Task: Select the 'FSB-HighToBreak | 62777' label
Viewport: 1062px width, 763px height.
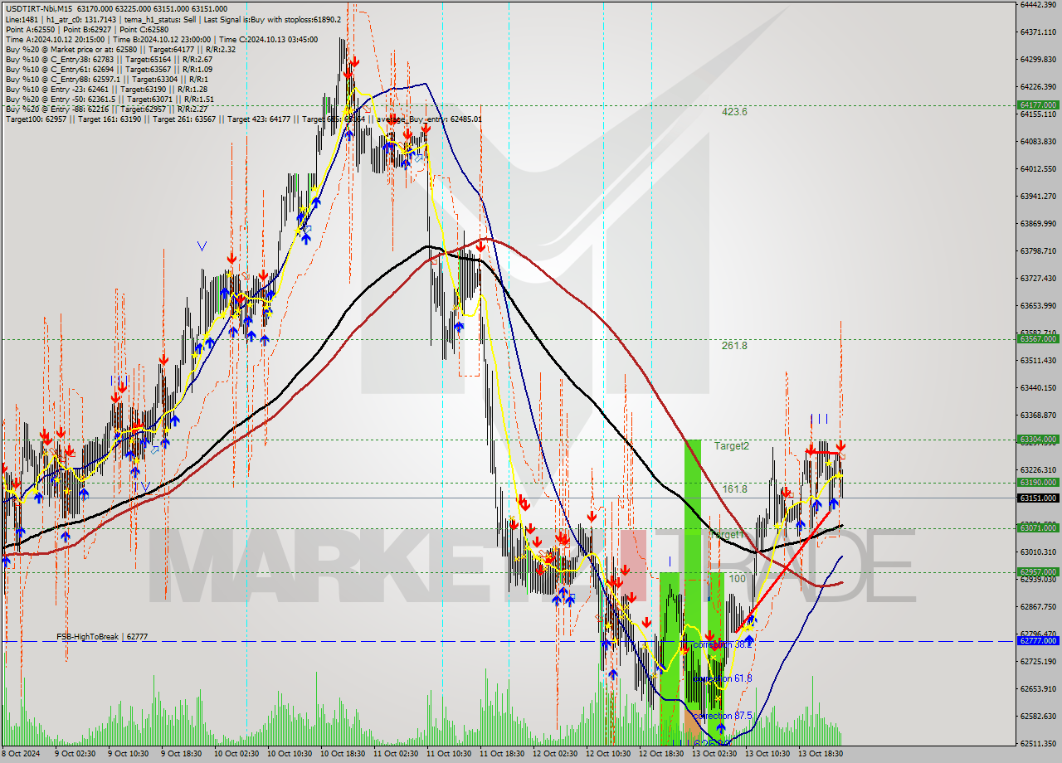Action: [x=102, y=637]
